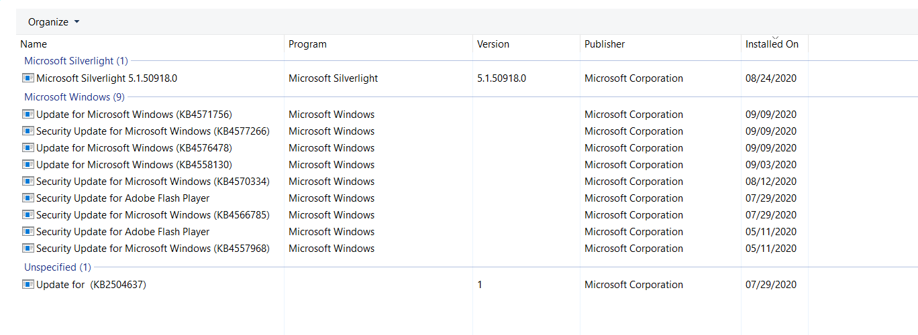Select Update for Microsoft Windows (KB4576478)
The width and height of the screenshot is (918, 335).
coord(134,148)
